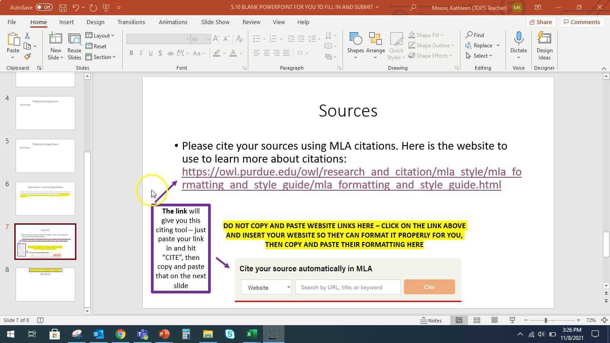610x343 pixels.
Task: Open the font size dropdown
Action: point(208,39)
